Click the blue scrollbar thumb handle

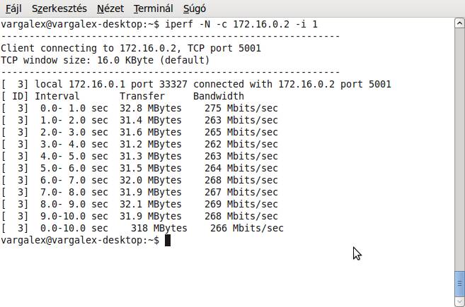[459, 284]
